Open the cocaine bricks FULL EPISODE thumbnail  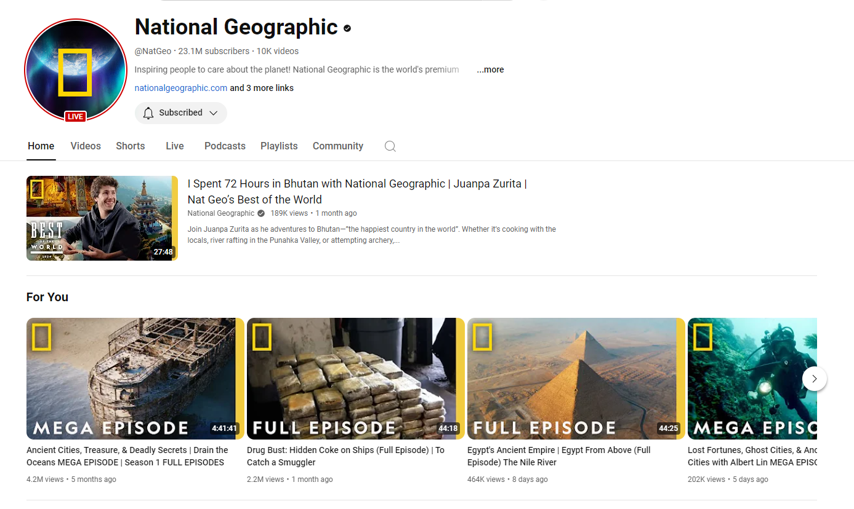(x=356, y=378)
